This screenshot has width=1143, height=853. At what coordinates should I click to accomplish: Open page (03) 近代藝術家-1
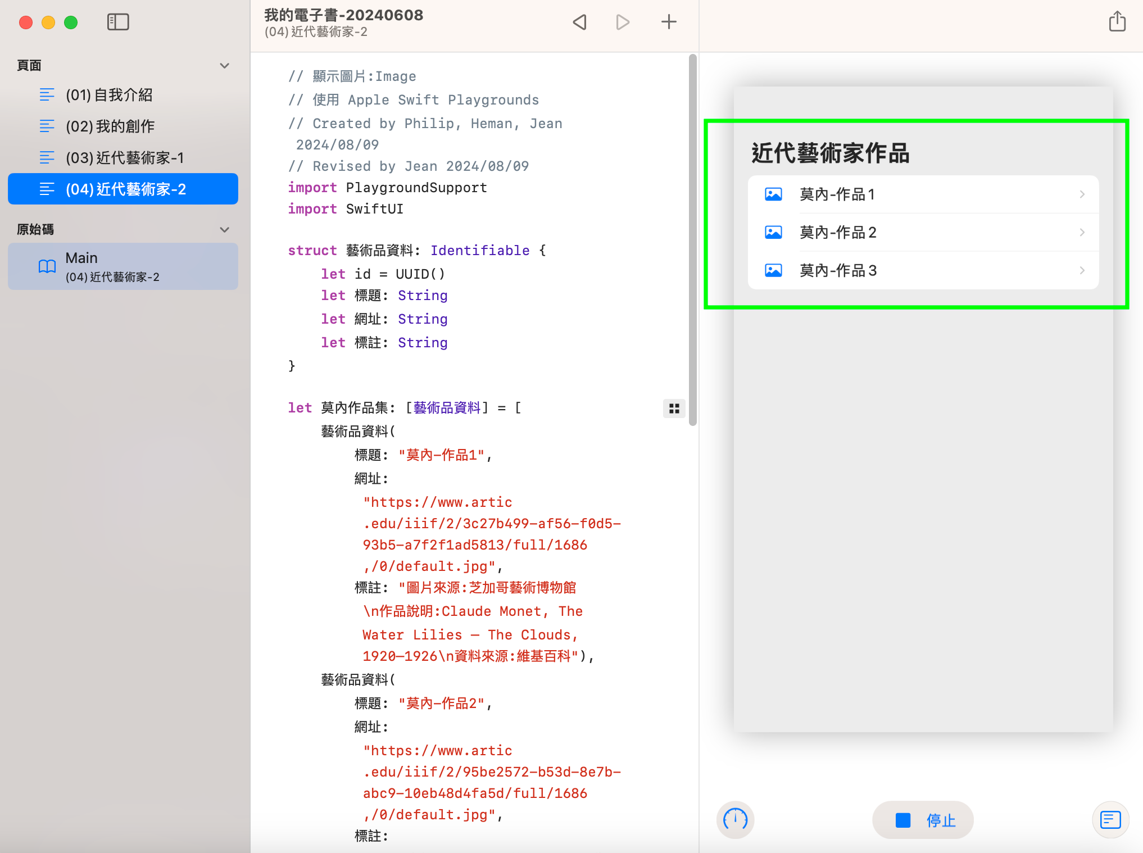(124, 158)
